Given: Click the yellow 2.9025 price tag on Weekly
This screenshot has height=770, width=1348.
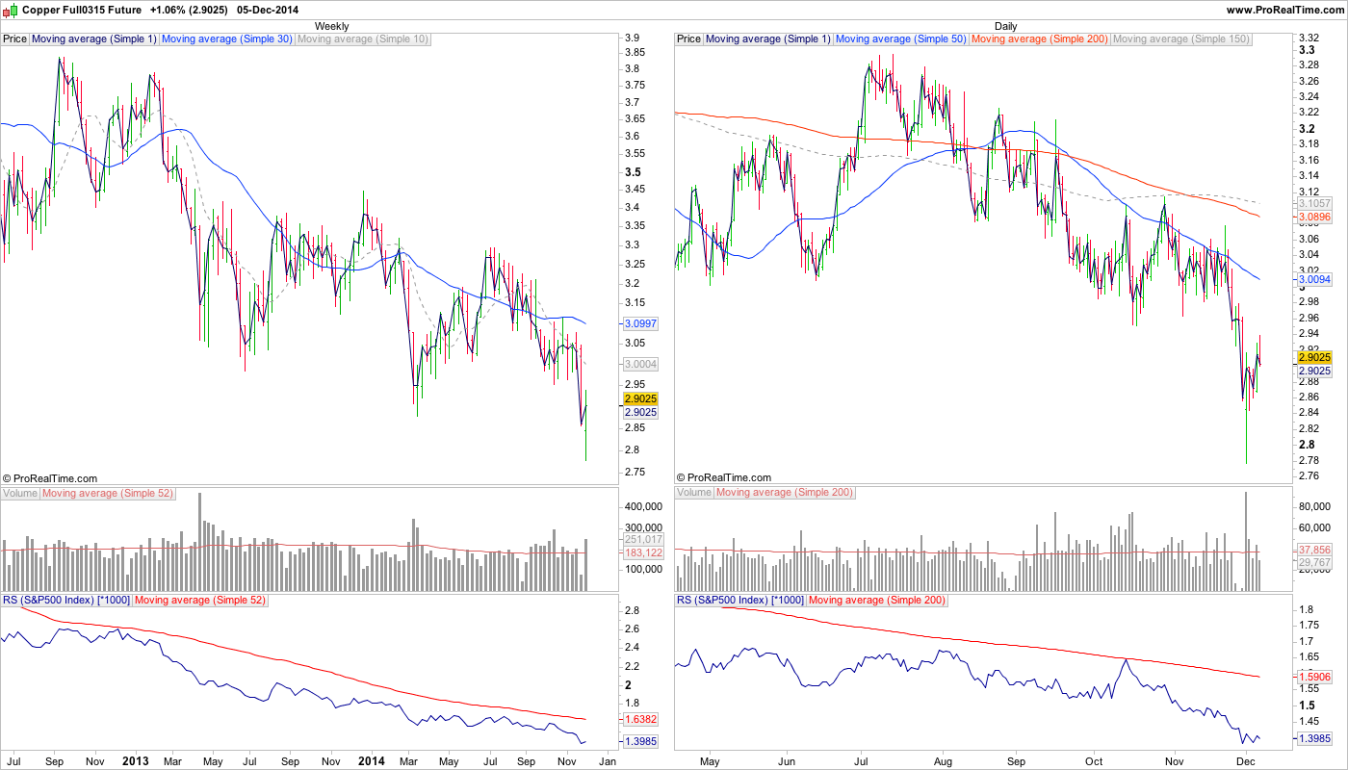Looking at the screenshot, I should click(640, 398).
